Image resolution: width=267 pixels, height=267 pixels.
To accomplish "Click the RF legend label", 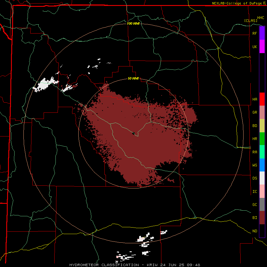I will pos(255,33).
